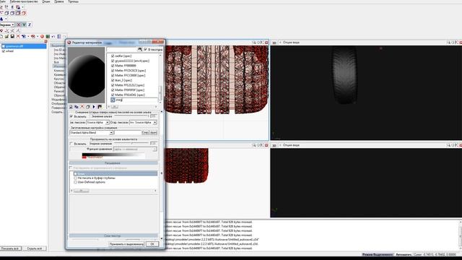The height and width of the screenshot is (260, 462).
Task: Click the material name search field
Action: tap(122, 50)
